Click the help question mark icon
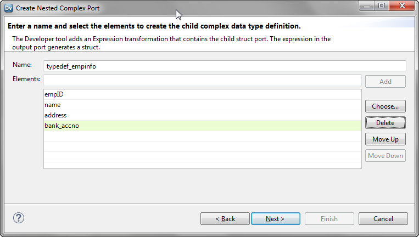 (x=19, y=218)
